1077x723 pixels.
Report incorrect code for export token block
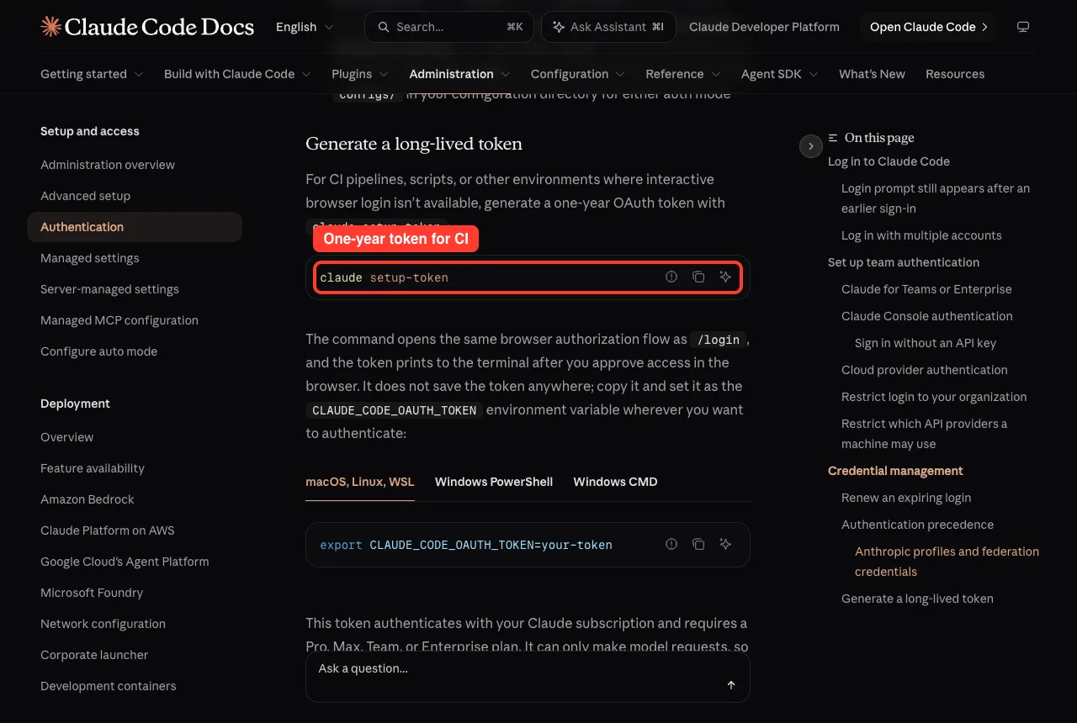click(x=671, y=544)
